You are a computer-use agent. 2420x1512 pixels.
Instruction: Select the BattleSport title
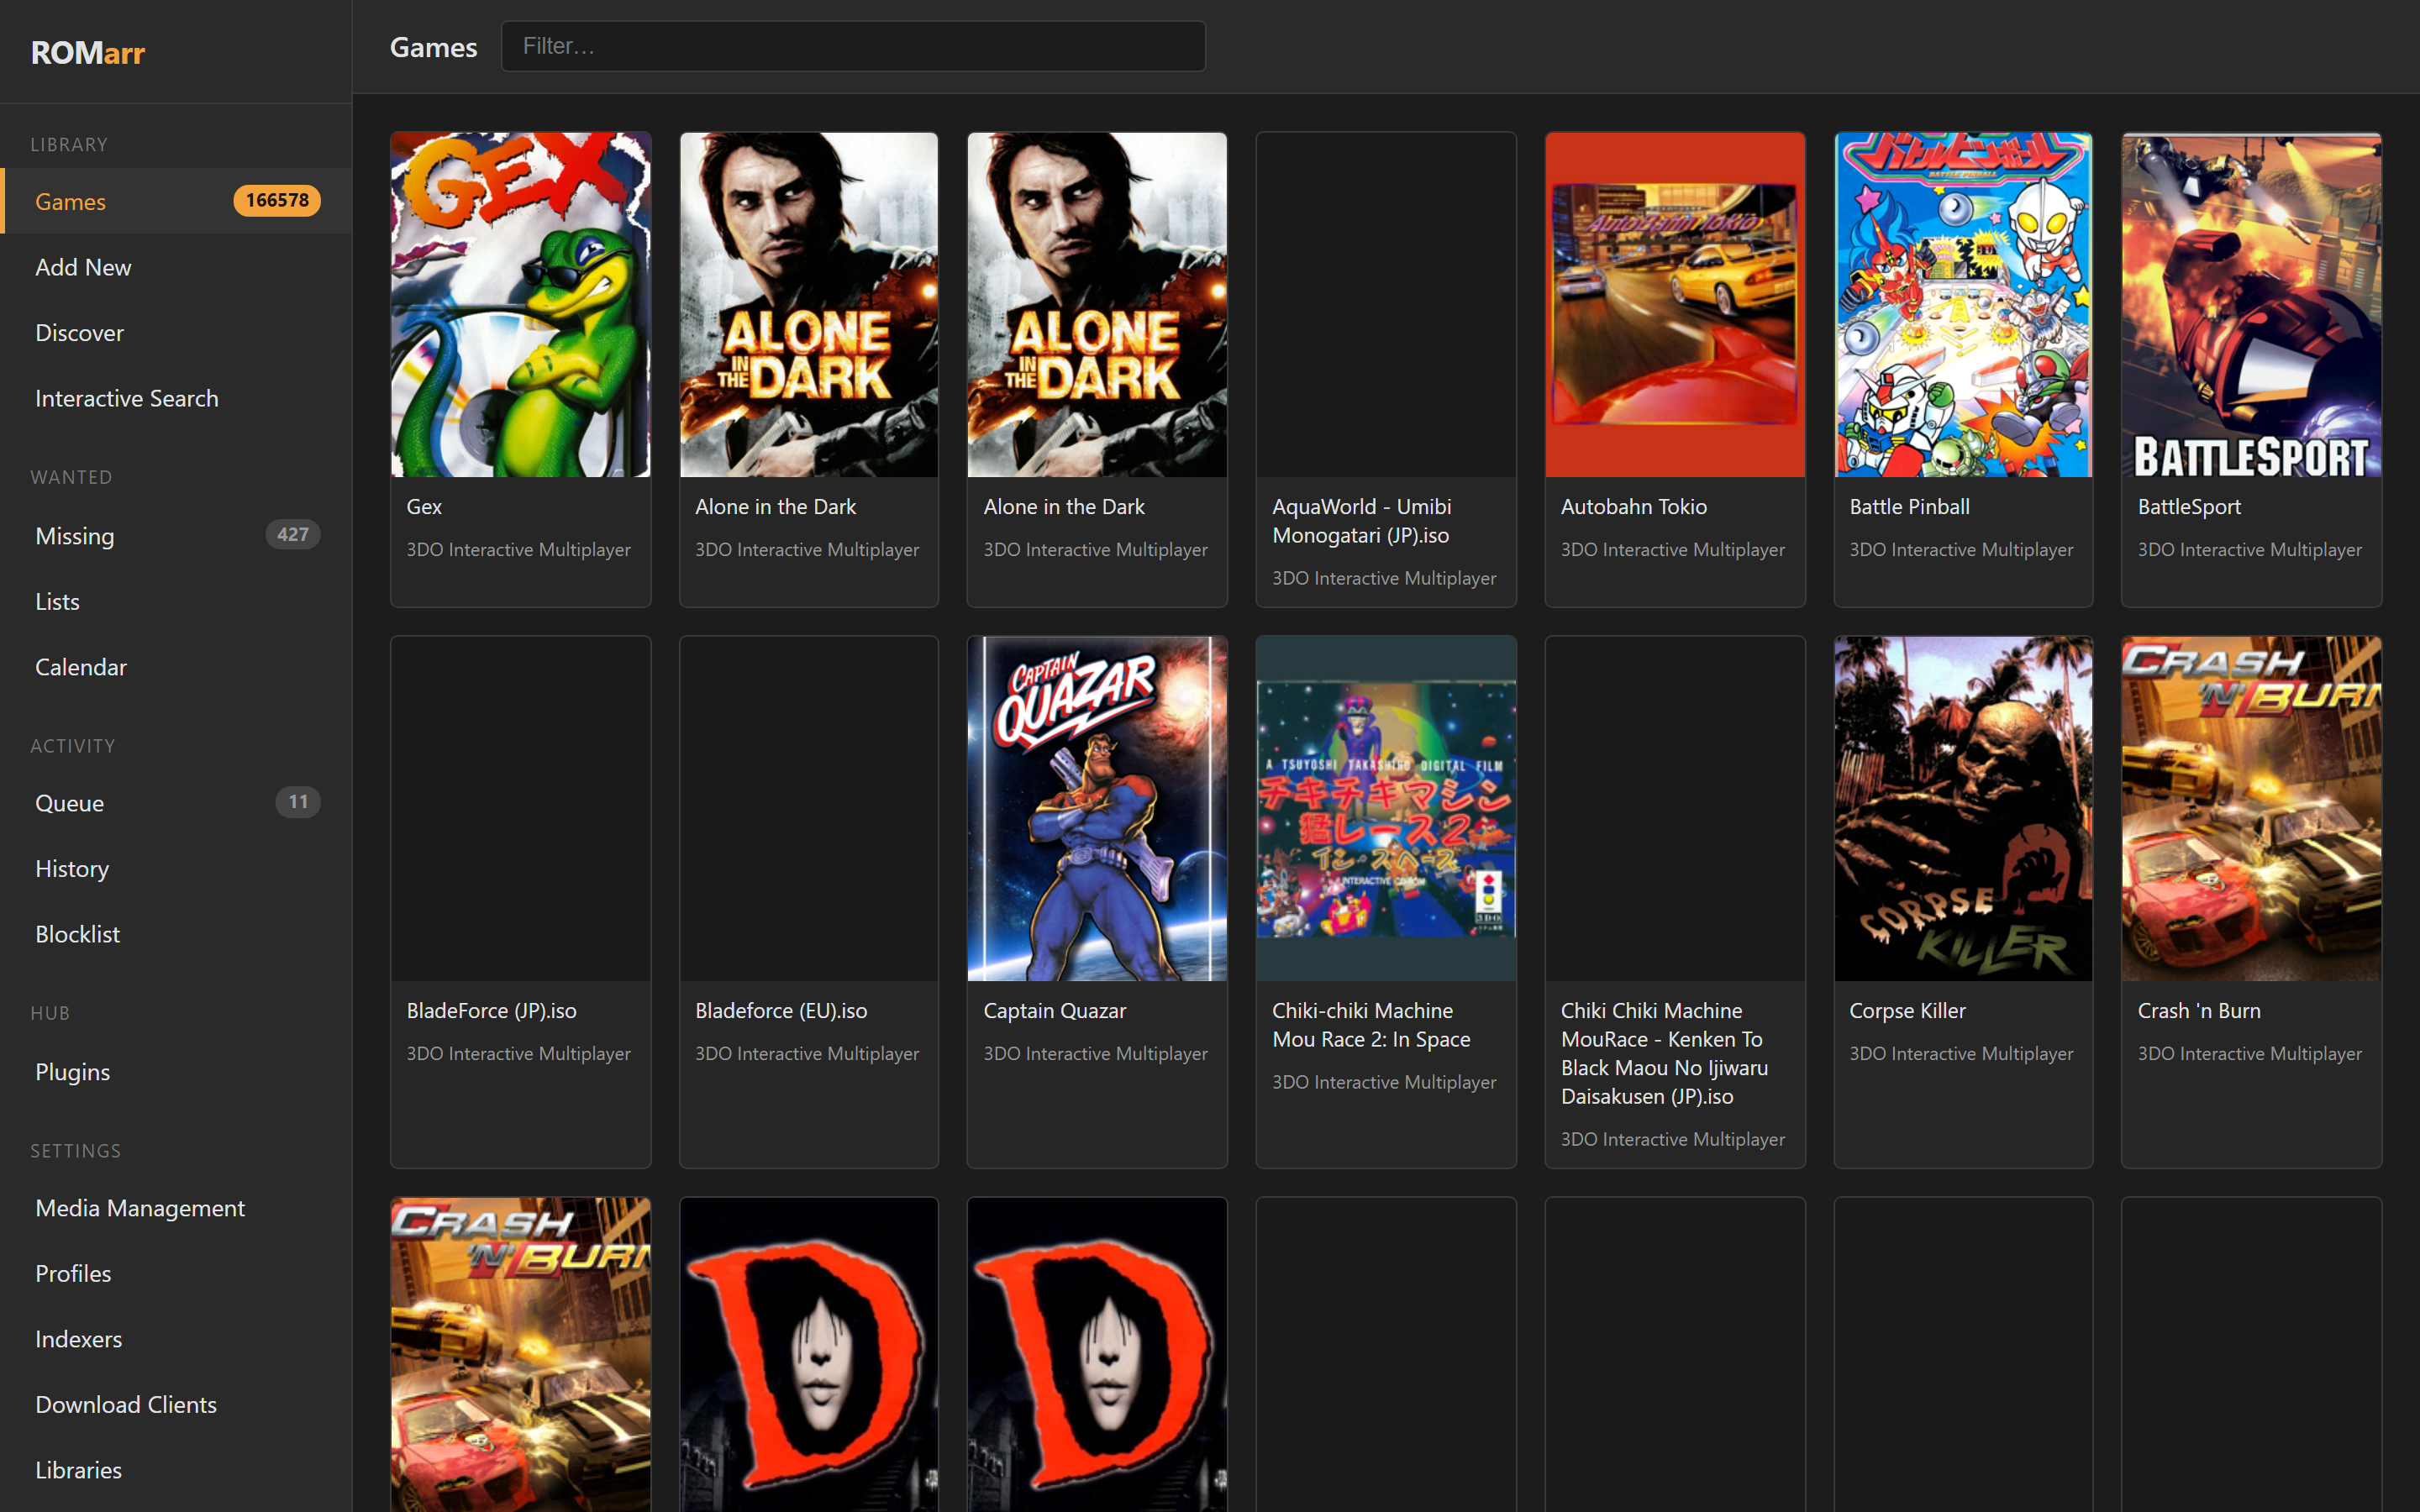pyautogui.click(x=2189, y=507)
